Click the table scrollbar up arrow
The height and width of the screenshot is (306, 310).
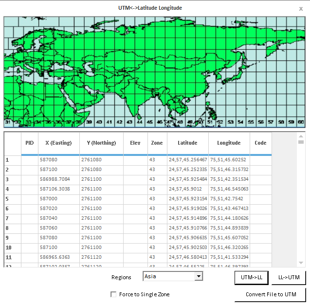pyautogui.click(x=301, y=136)
